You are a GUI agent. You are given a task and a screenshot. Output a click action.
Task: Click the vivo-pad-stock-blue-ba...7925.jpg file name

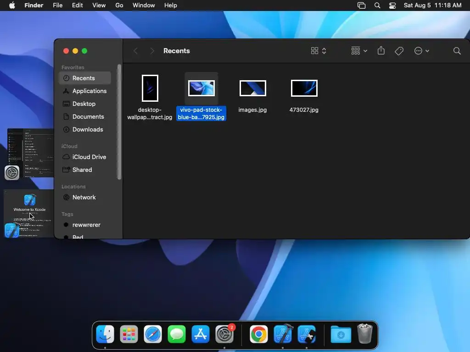pyautogui.click(x=201, y=114)
